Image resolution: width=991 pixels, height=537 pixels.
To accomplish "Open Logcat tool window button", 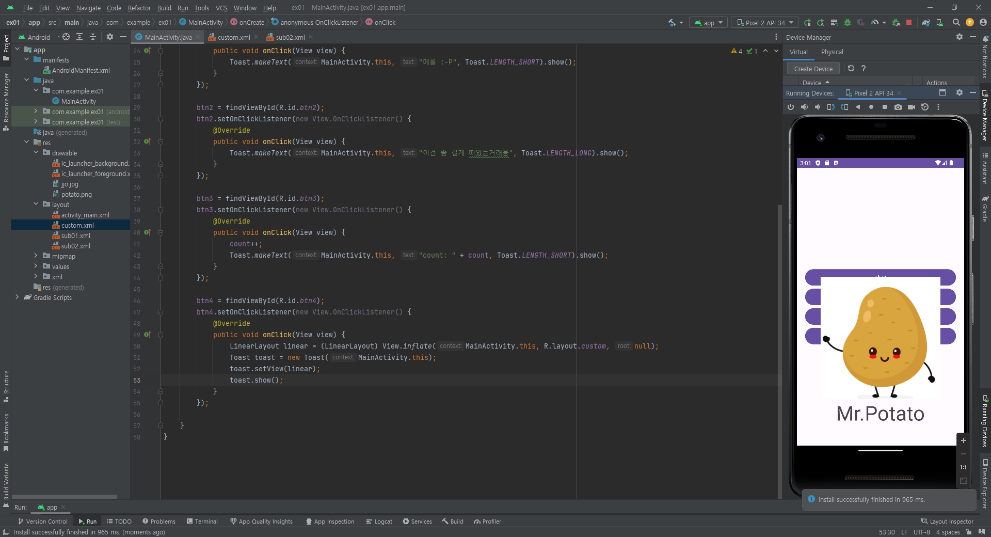I will pos(379,522).
